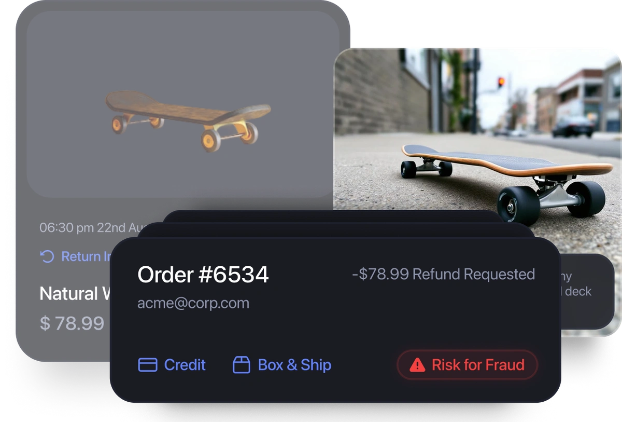Open the 3D wooden skateboard product preview
622x422 pixels.
[x=189, y=120]
